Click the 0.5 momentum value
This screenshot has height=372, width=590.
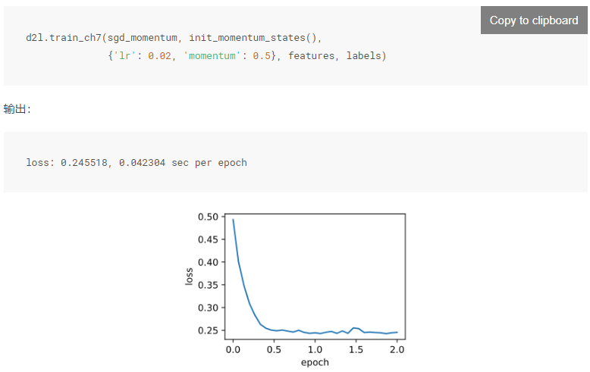[262, 56]
